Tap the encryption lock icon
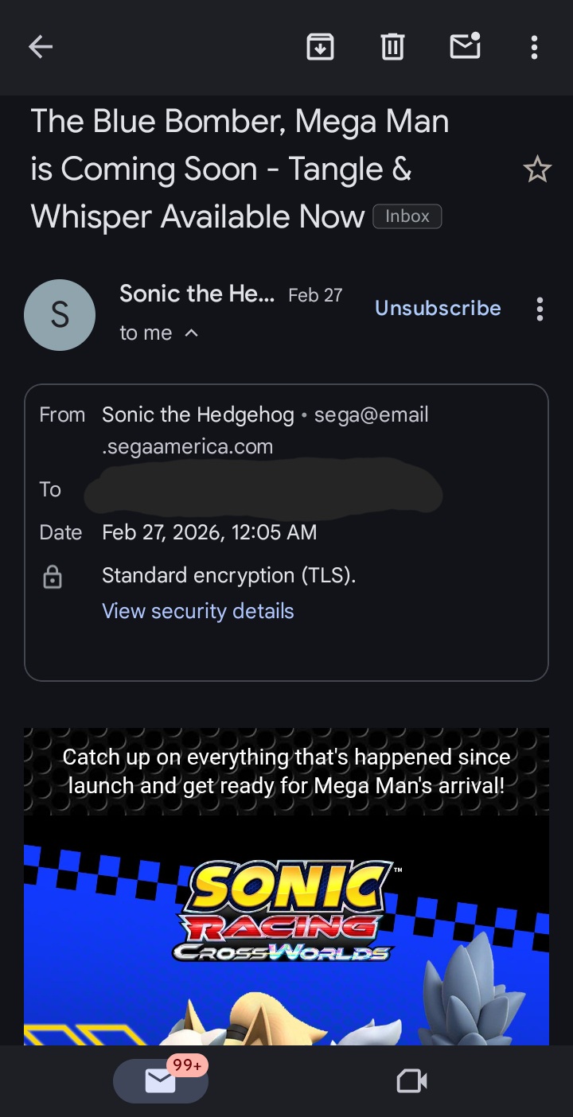This screenshot has height=1117, width=573. (x=52, y=577)
